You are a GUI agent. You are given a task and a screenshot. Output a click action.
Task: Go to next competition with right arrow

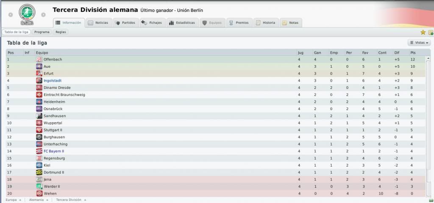pyautogui.click(x=44, y=15)
